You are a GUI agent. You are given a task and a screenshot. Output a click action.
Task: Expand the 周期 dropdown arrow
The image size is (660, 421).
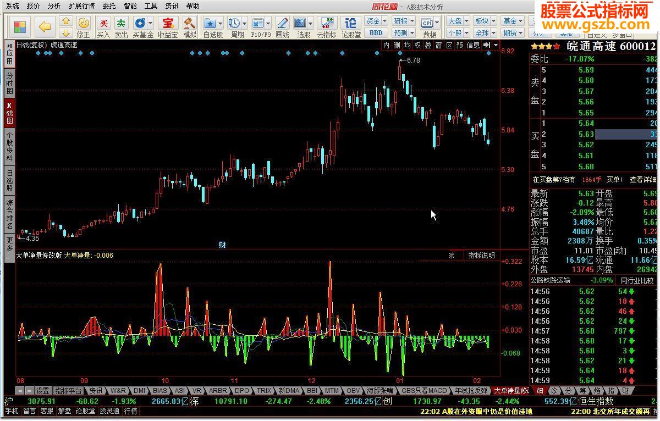245,24
